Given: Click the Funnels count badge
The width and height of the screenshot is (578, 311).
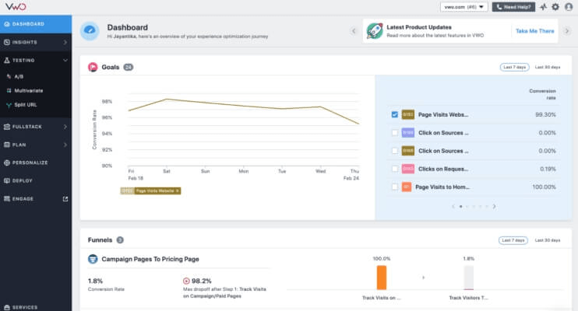Looking at the screenshot, I should [x=120, y=240].
